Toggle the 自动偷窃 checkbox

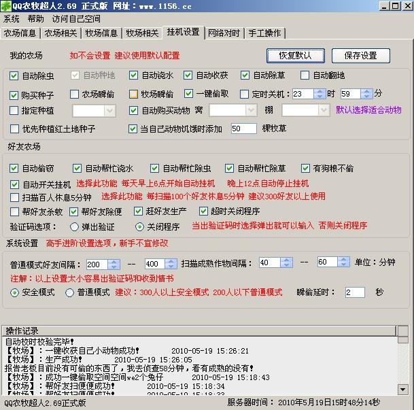coord(14,168)
